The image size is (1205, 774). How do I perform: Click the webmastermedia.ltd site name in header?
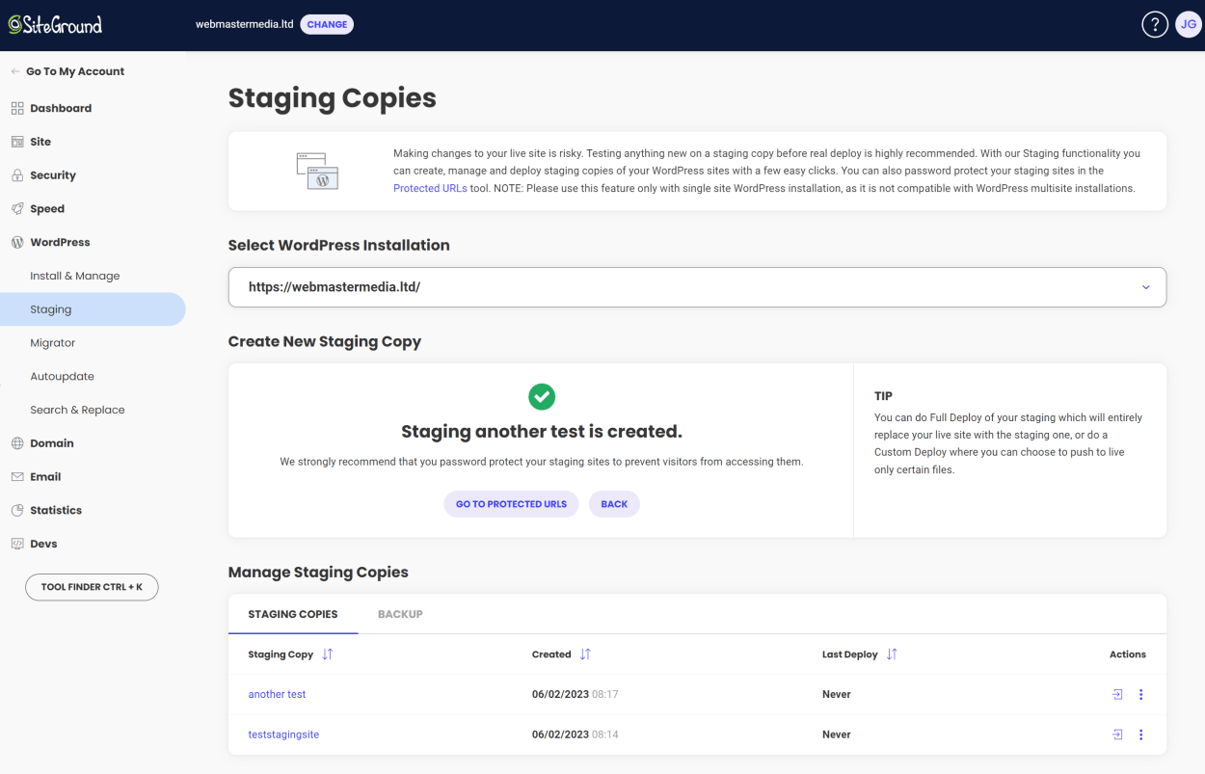[x=244, y=25]
